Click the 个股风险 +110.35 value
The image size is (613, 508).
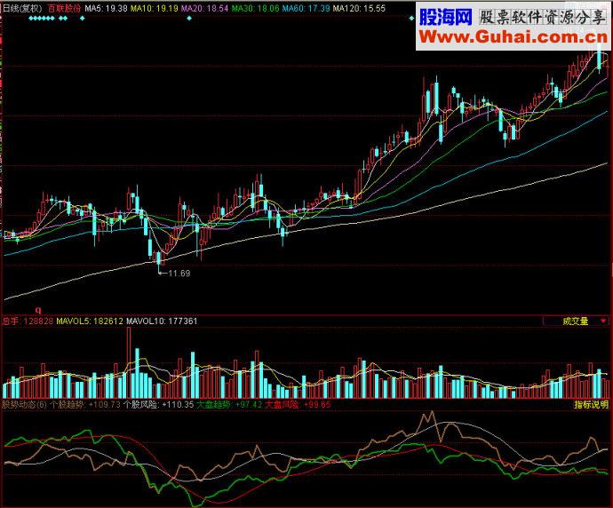(158, 404)
